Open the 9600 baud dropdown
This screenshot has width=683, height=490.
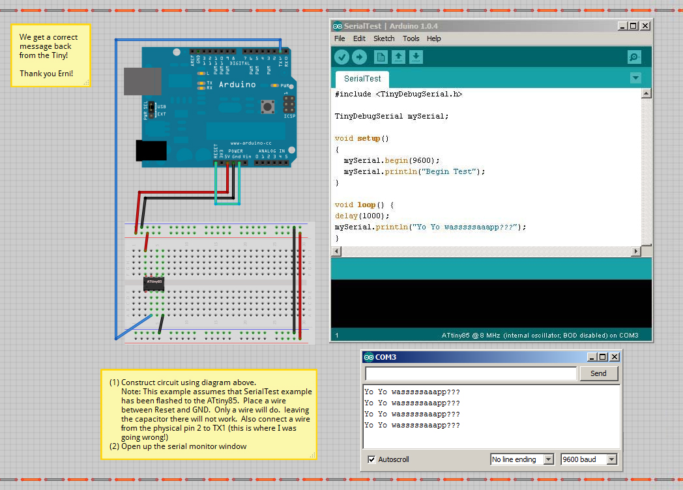pos(589,459)
